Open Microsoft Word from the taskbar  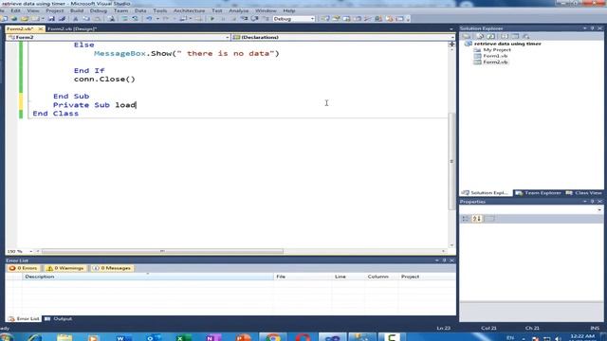[x=123, y=337]
